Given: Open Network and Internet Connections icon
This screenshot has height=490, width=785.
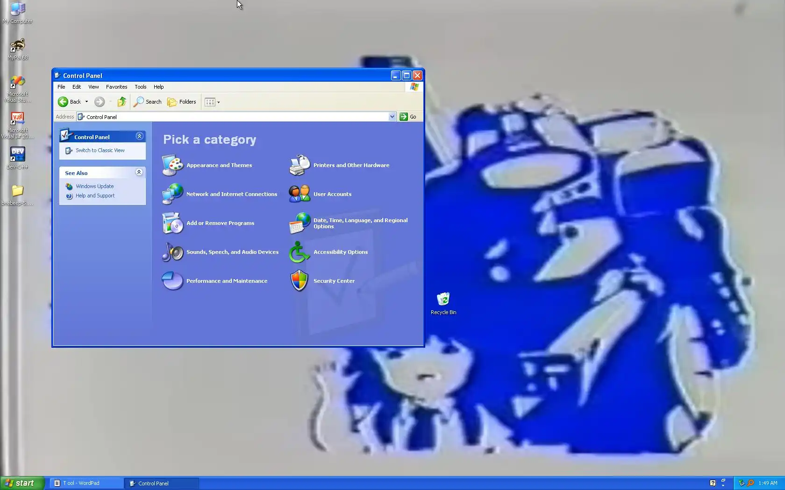Looking at the screenshot, I should [x=172, y=194].
